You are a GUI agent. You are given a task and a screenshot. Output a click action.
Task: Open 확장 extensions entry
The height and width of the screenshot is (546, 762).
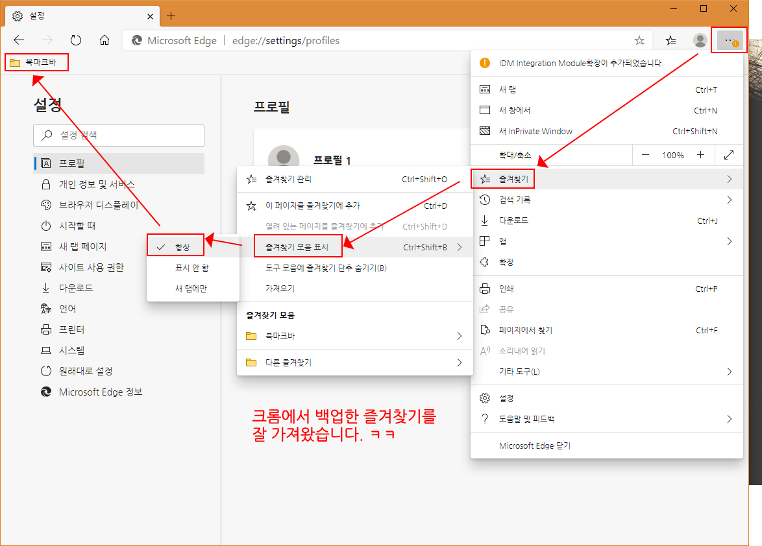click(x=606, y=262)
